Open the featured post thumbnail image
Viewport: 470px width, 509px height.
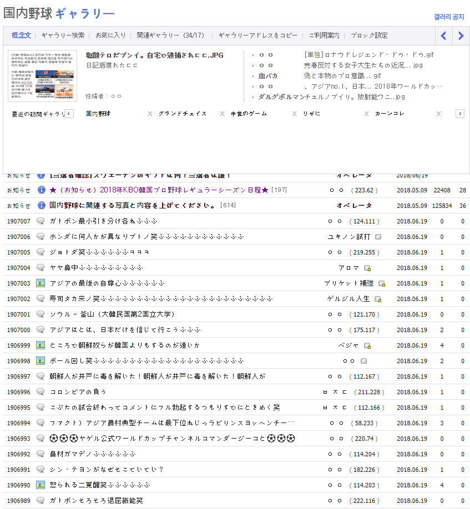42,76
